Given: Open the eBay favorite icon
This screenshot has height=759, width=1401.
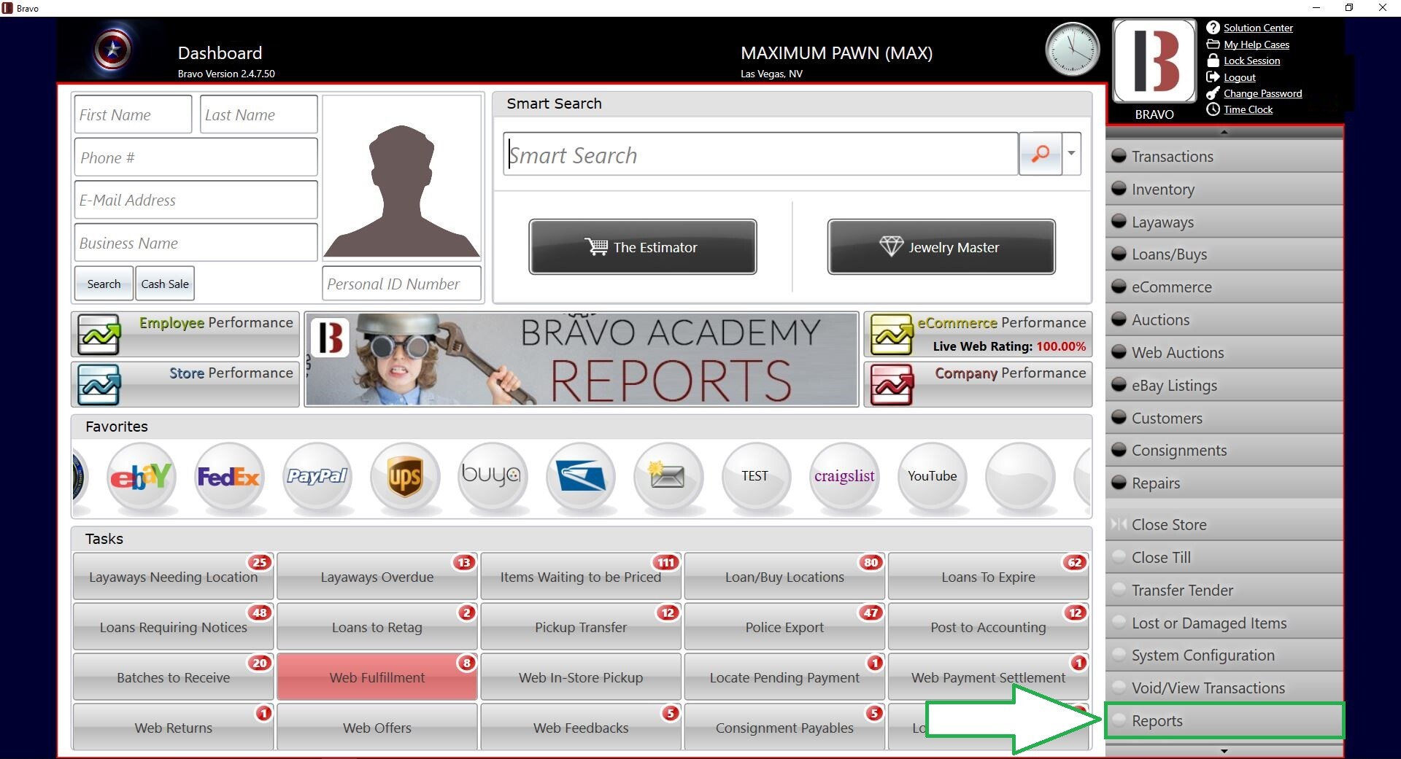Looking at the screenshot, I should point(142,477).
